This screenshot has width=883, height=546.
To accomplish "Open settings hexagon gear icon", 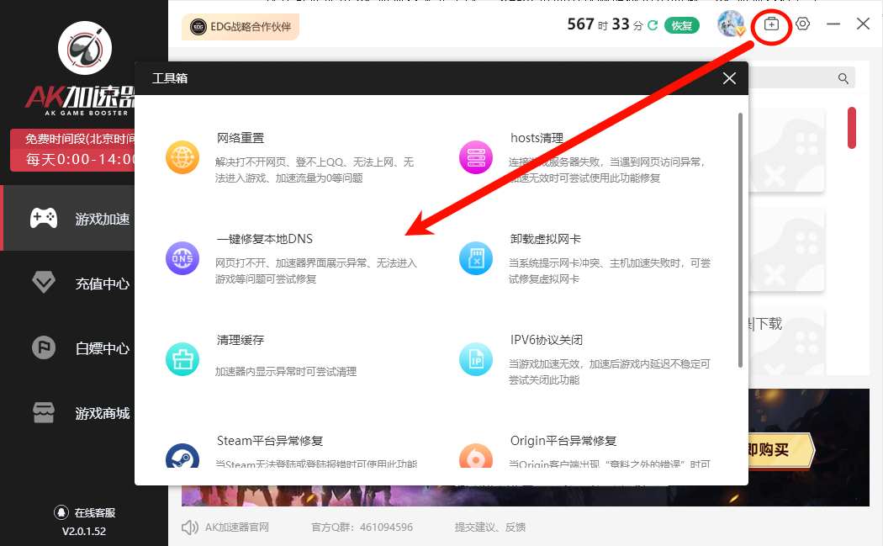I will coord(802,24).
